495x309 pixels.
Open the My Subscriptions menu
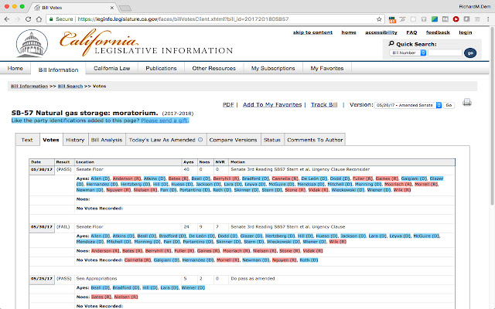tap(273, 69)
